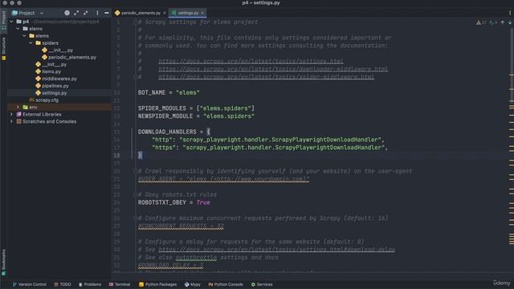Select pipelines.py in project tree

coord(55,86)
